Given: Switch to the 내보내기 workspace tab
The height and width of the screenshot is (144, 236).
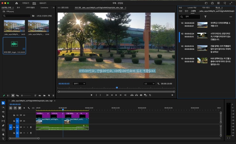Looking at the screenshot, I should [x=43, y=3].
